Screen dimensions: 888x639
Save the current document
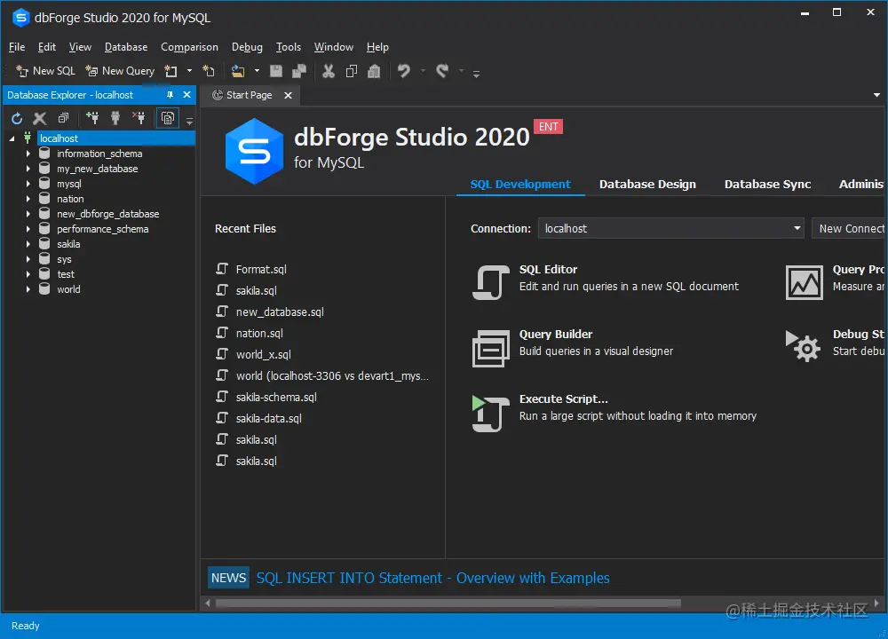[275, 70]
